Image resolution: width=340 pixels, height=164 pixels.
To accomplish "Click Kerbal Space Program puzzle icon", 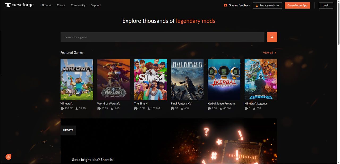I will [x=209, y=108].
